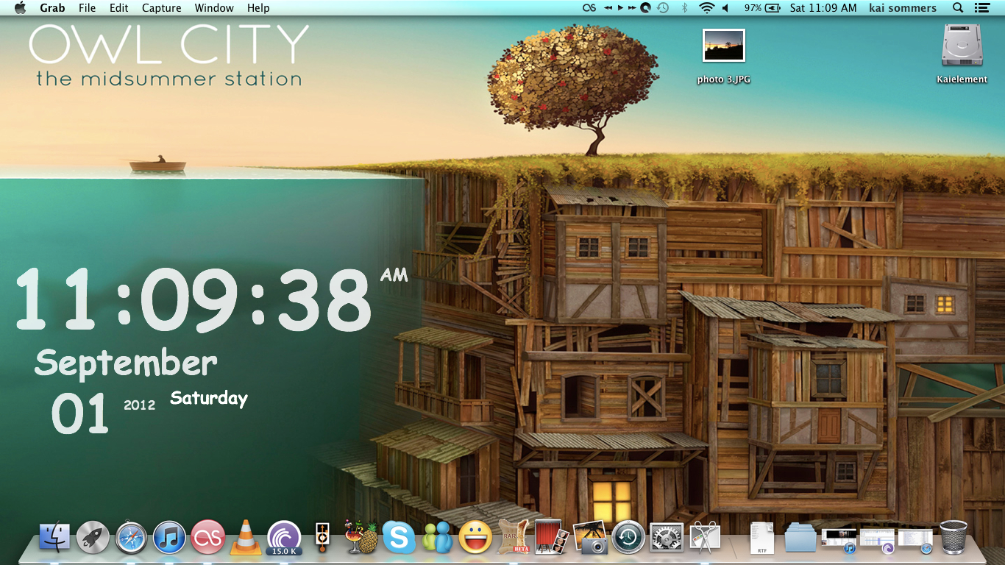Open Spotlight search magnifier
This screenshot has width=1005, height=565.
tap(958, 8)
